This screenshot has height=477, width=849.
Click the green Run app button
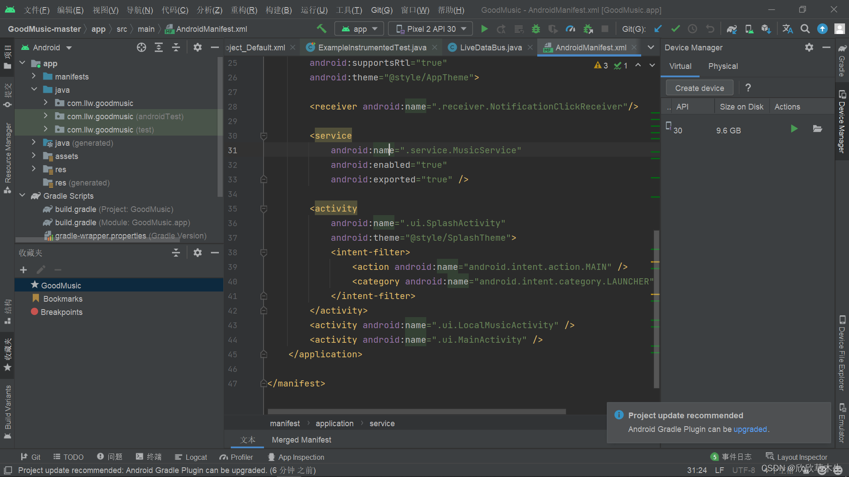click(x=484, y=29)
